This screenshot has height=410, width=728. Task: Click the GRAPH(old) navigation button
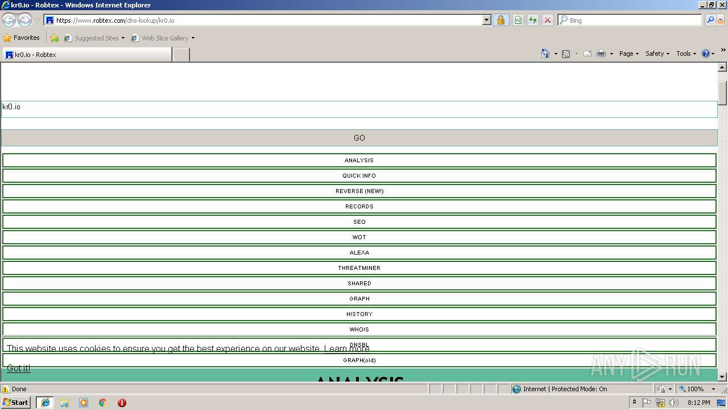pyautogui.click(x=359, y=360)
